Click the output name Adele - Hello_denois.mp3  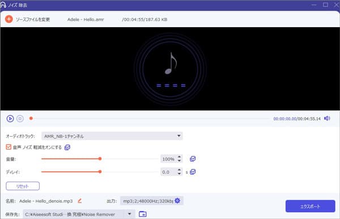click(46, 201)
